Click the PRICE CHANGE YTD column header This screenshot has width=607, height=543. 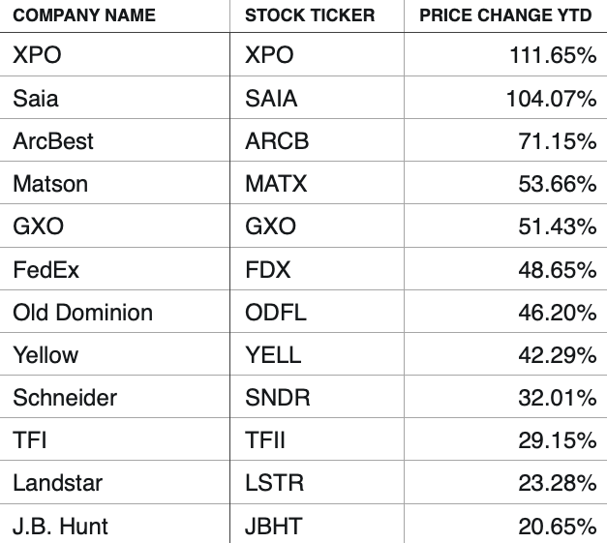coord(505,15)
